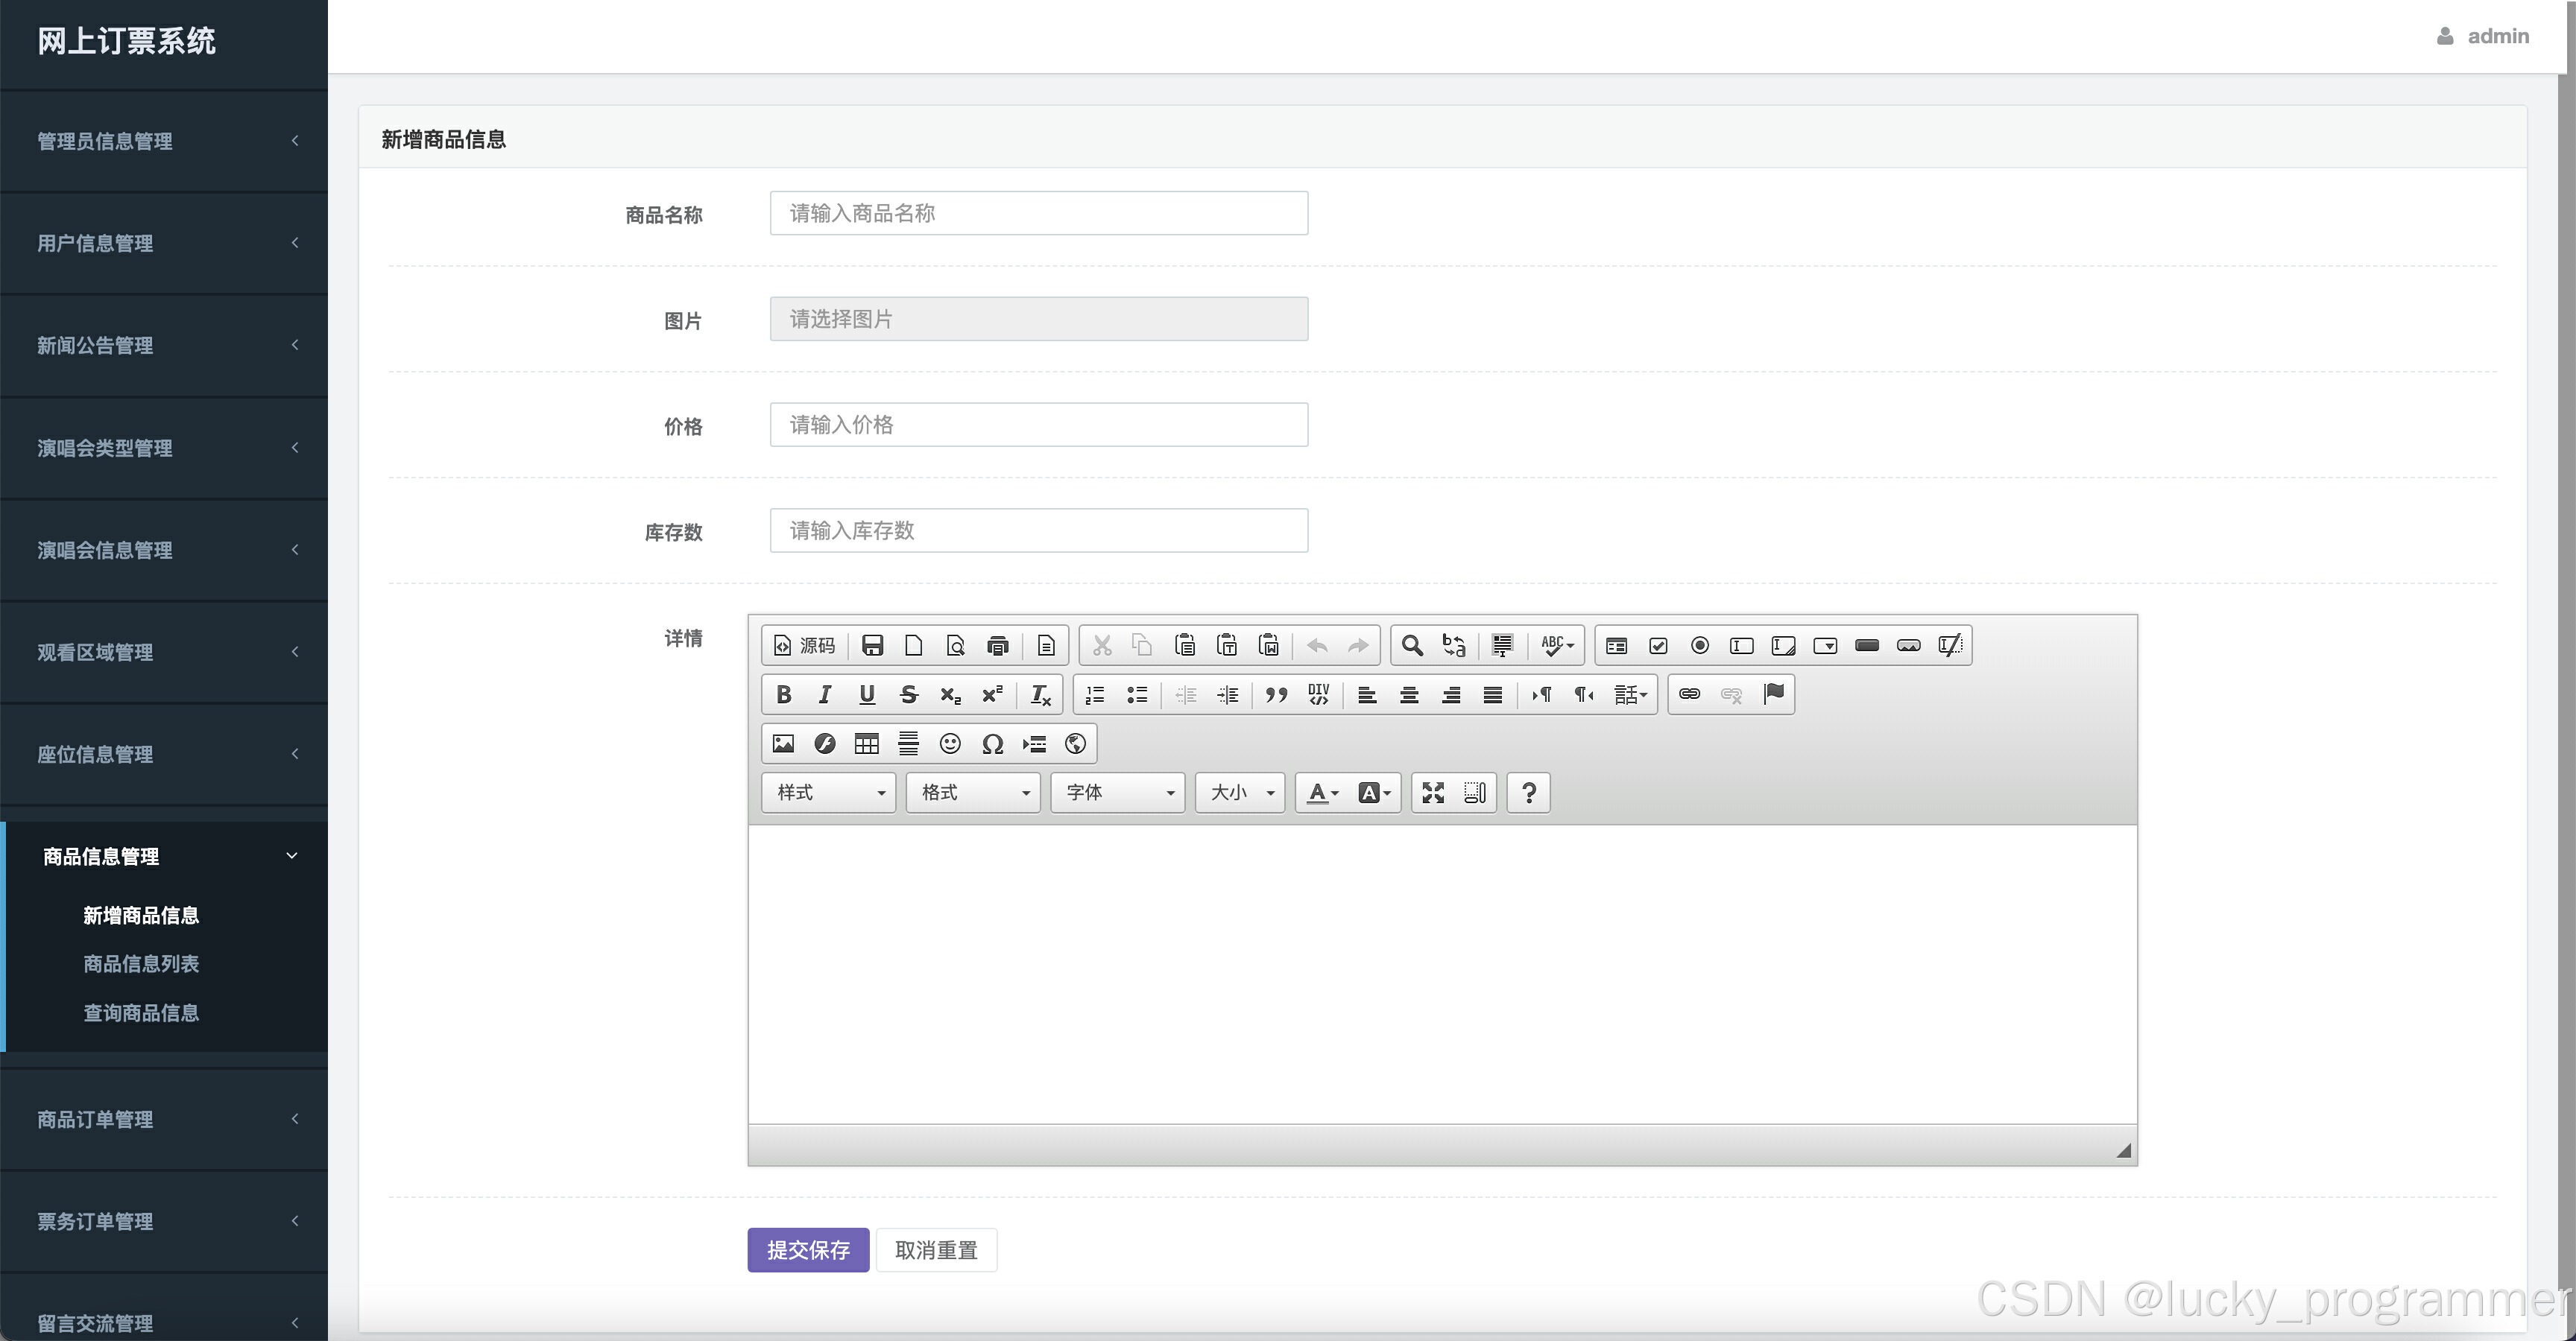Click the Omega special character icon
Screen dimensions: 2576x1341
point(992,744)
